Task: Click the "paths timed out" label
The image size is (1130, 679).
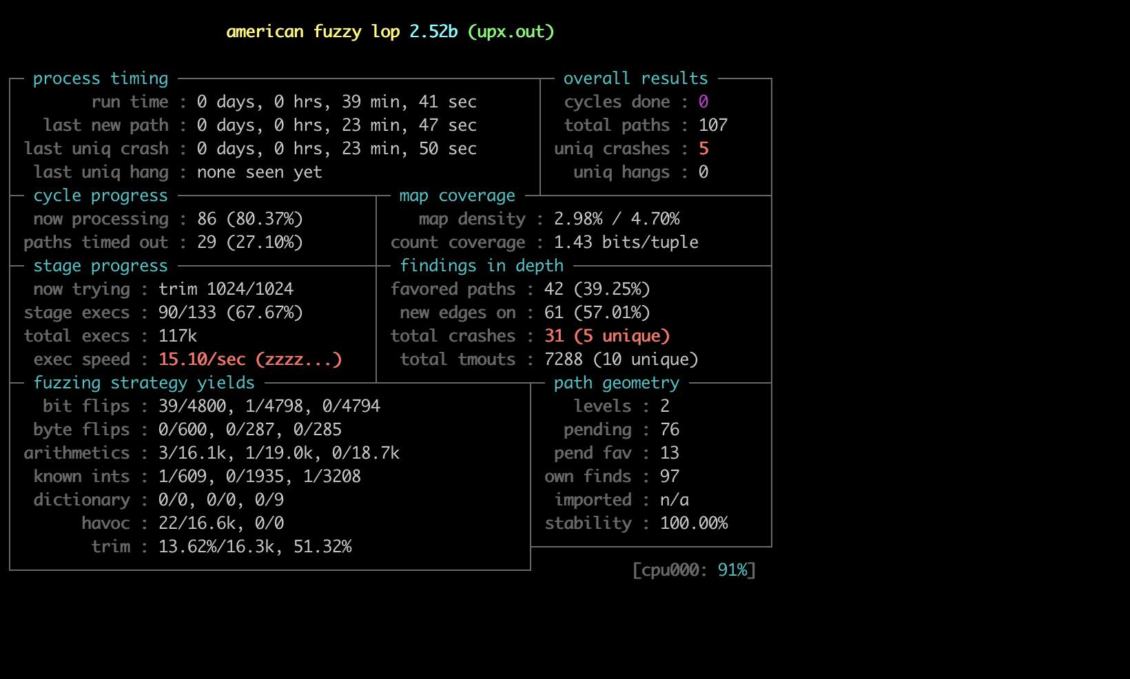Action: [x=96, y=242]
